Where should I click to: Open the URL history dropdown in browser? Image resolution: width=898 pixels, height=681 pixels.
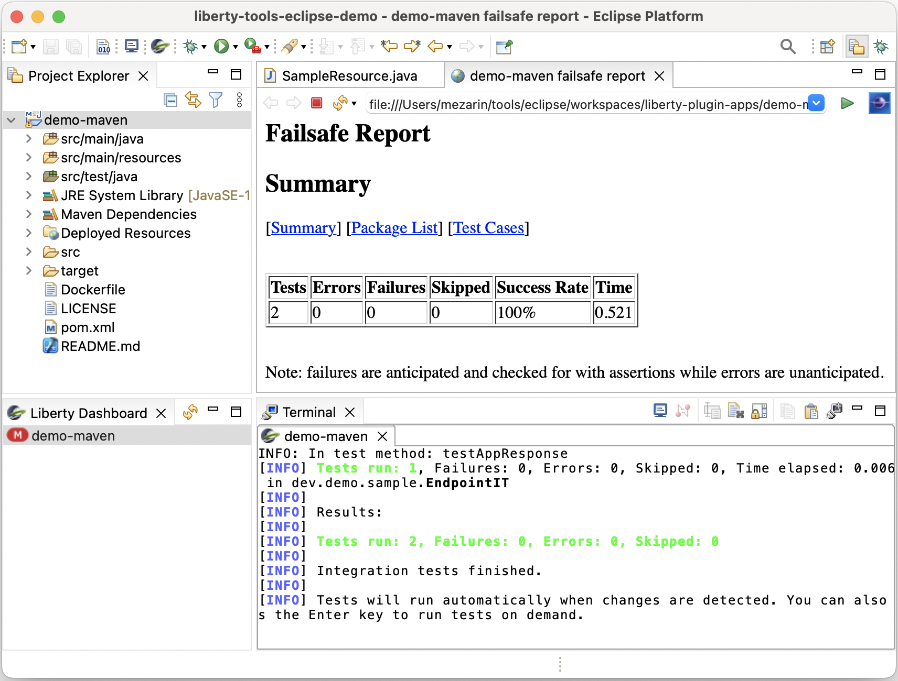tap(816, 103)
